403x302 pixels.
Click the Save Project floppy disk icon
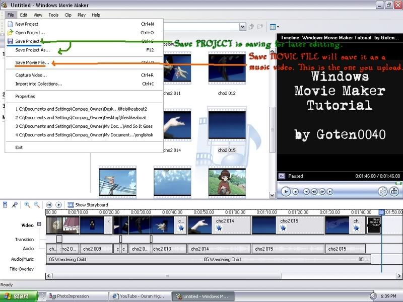pos(10,41)
